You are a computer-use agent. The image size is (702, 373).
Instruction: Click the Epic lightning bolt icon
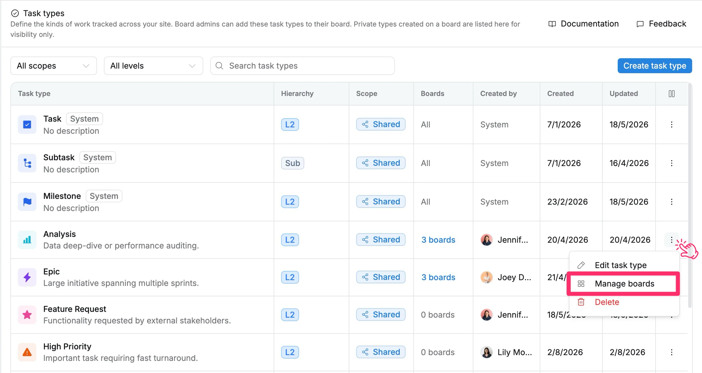click(27, 277)
